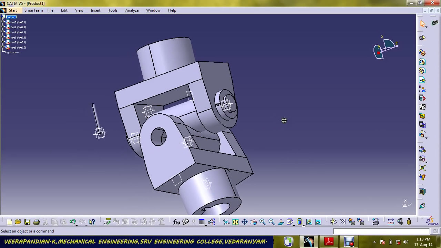441x248 pixels.
Task: Click the system tray volume icon
Action: (406, 242)
